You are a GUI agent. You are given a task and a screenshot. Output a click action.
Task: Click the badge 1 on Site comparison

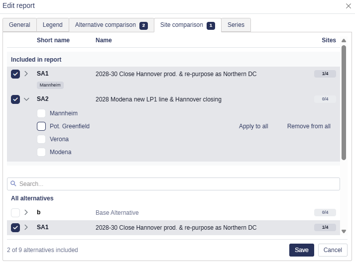(211, 25)
